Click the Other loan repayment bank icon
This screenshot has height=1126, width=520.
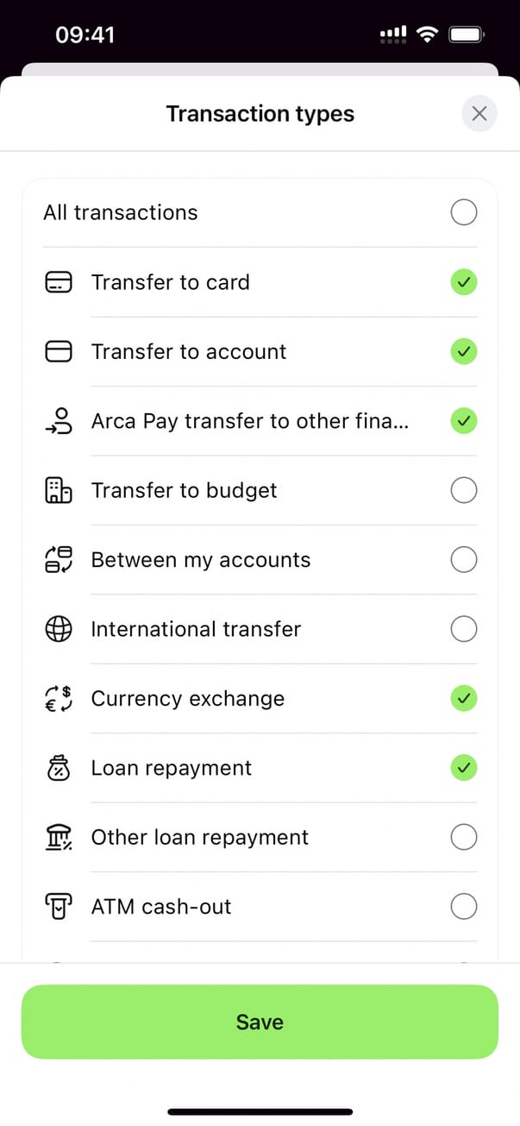click(x=59, y=837)
